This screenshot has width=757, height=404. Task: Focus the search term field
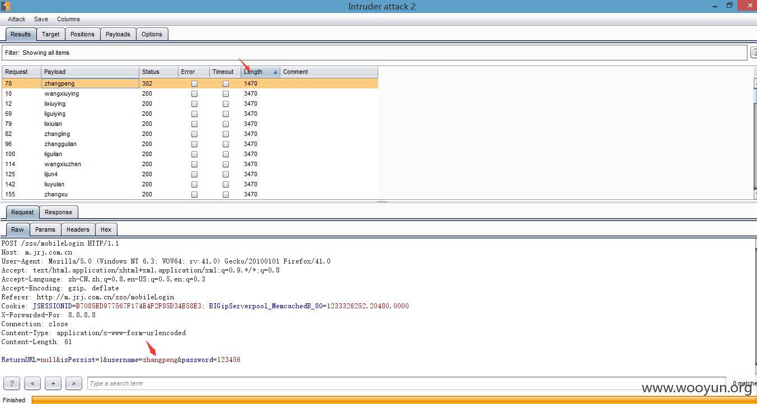tap(406, 383)
